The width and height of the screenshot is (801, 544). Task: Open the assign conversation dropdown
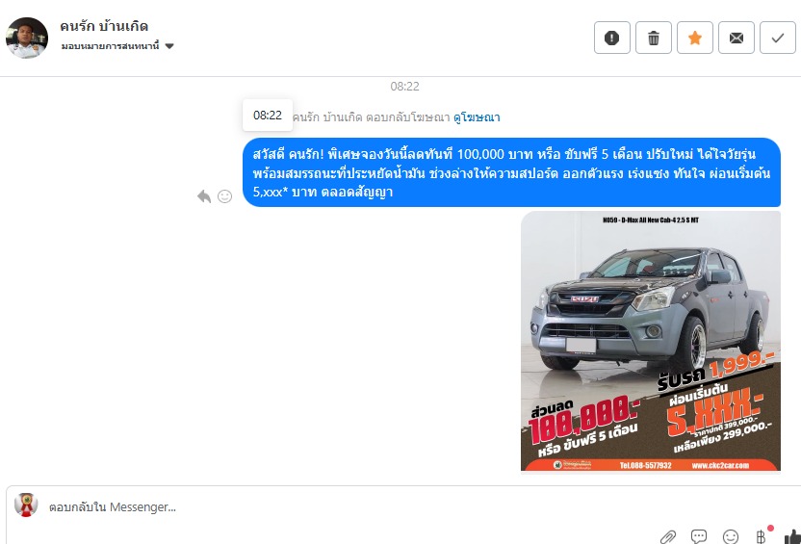tap(117, 46)
